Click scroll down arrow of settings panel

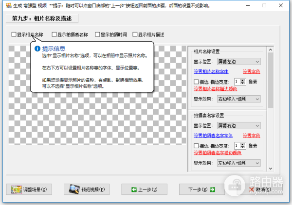tap(271, 169)
